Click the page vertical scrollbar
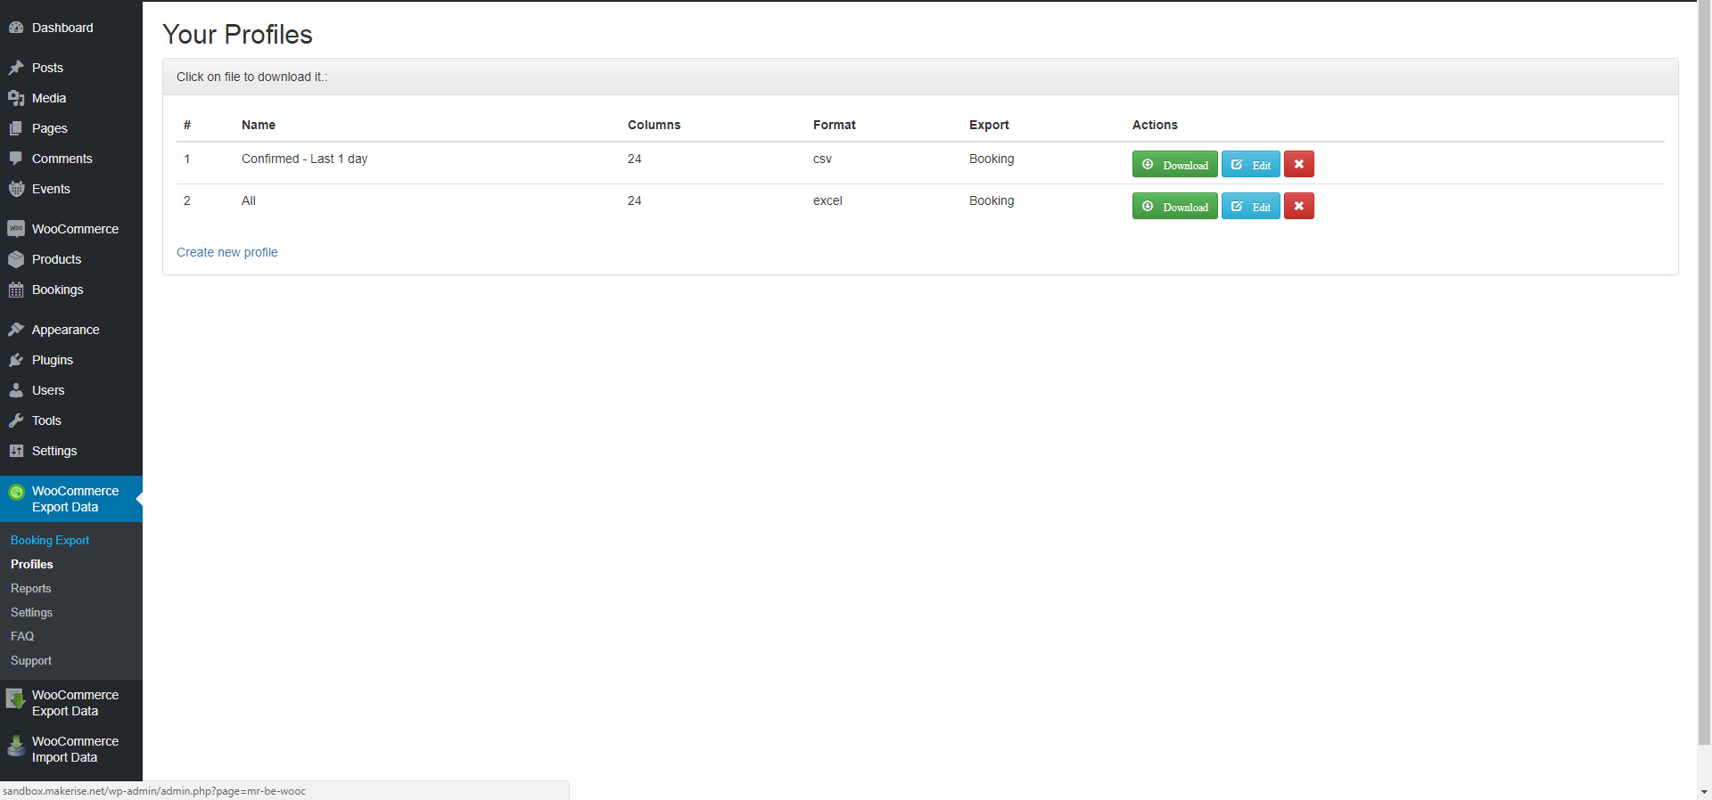Image resolution: width=1712 pixels, height=800 pixels. [1704, 374]
